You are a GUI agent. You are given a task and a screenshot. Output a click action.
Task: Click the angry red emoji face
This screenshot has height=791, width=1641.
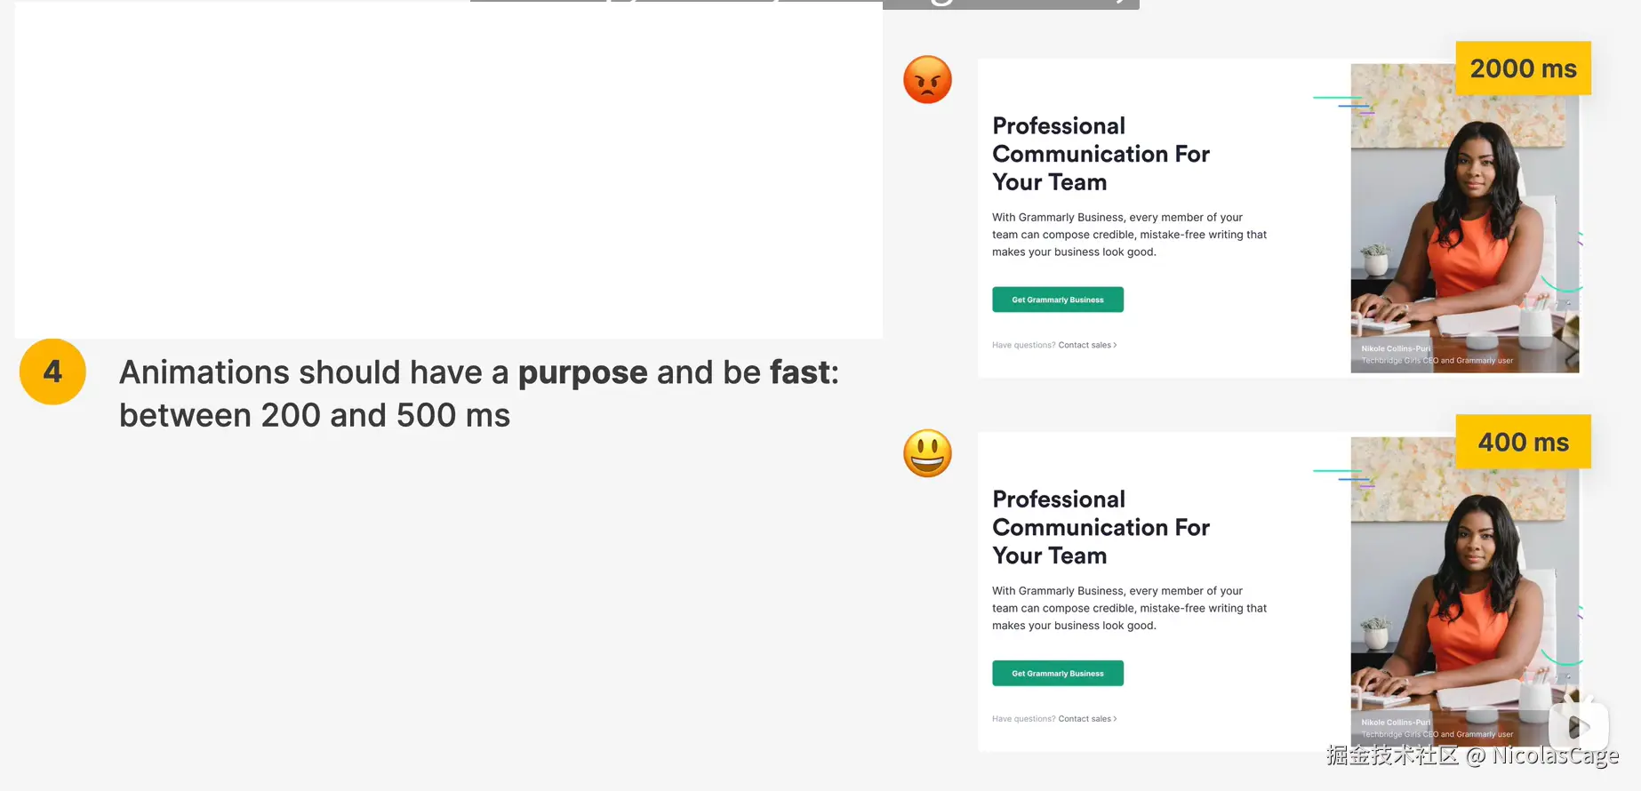coord(927,80)
